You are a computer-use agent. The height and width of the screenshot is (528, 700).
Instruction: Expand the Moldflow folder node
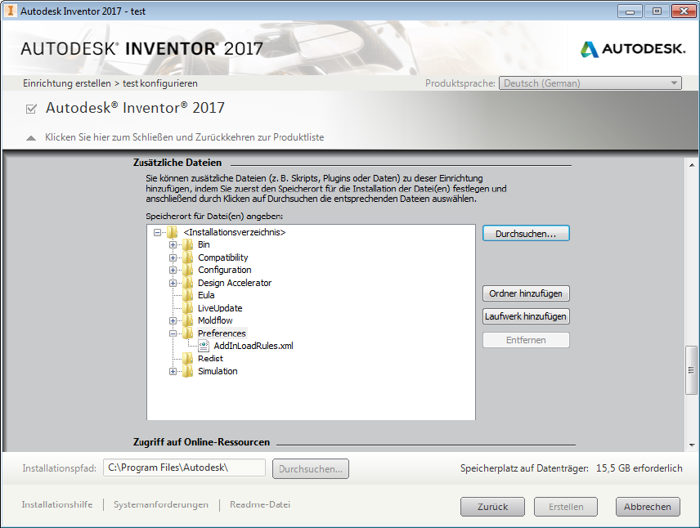coord(173,321)
